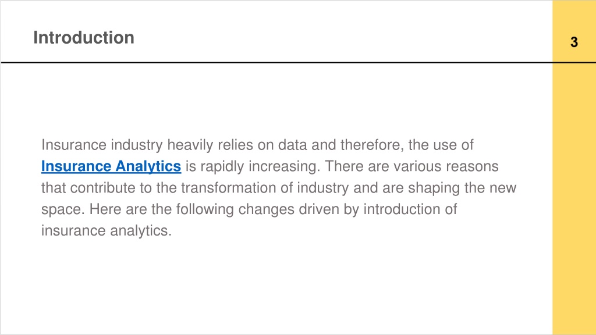
Task: Click the word 'contribute' in third line
Action: [102, 188]
